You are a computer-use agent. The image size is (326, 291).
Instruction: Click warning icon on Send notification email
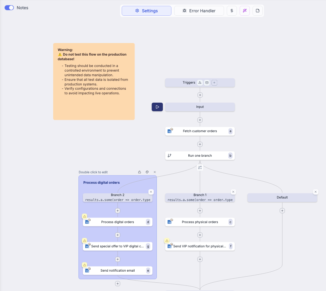(84, 265)
